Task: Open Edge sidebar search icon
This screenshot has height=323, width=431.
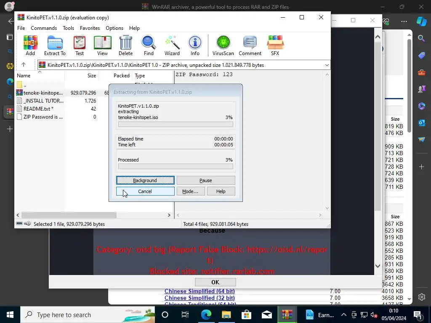Action: tap(421, 38)
